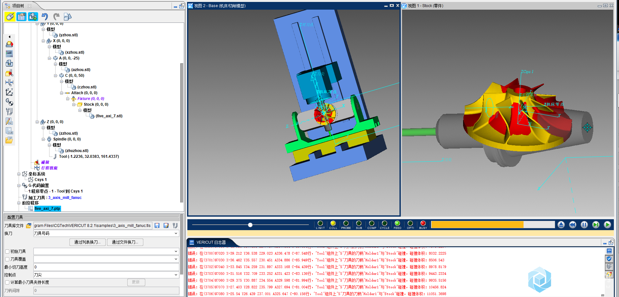The height and width of the screenshot is (297, 619).
Task: Click the OPTI status indicator light
Action: tap(410, 223)
